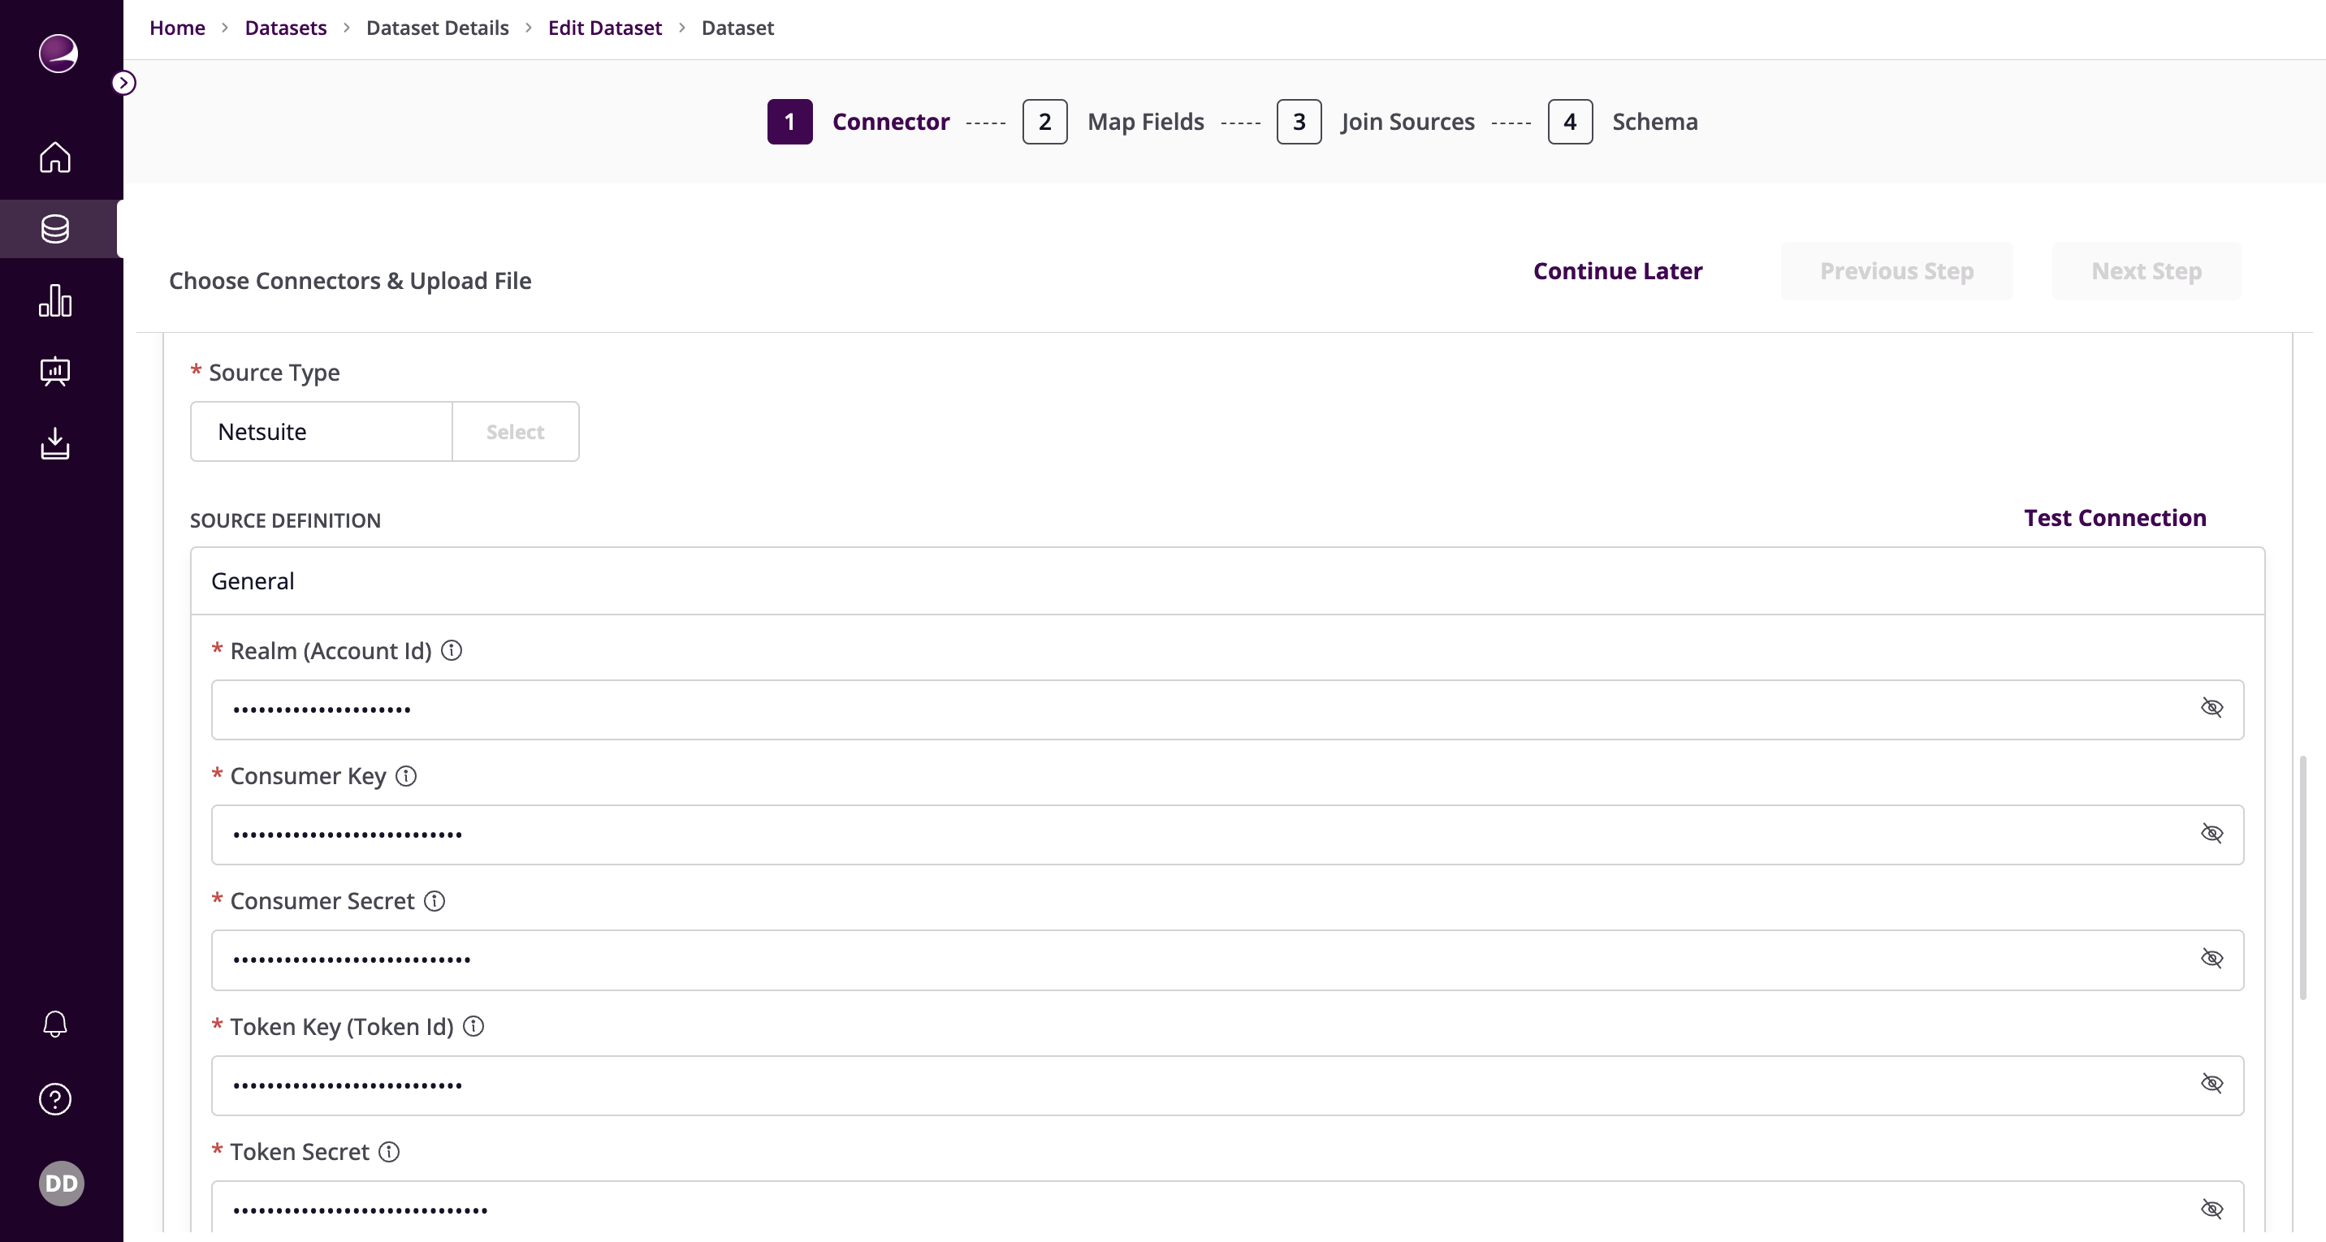
Task: Open the analytics bar chart icon
Action: click(55, 300)
